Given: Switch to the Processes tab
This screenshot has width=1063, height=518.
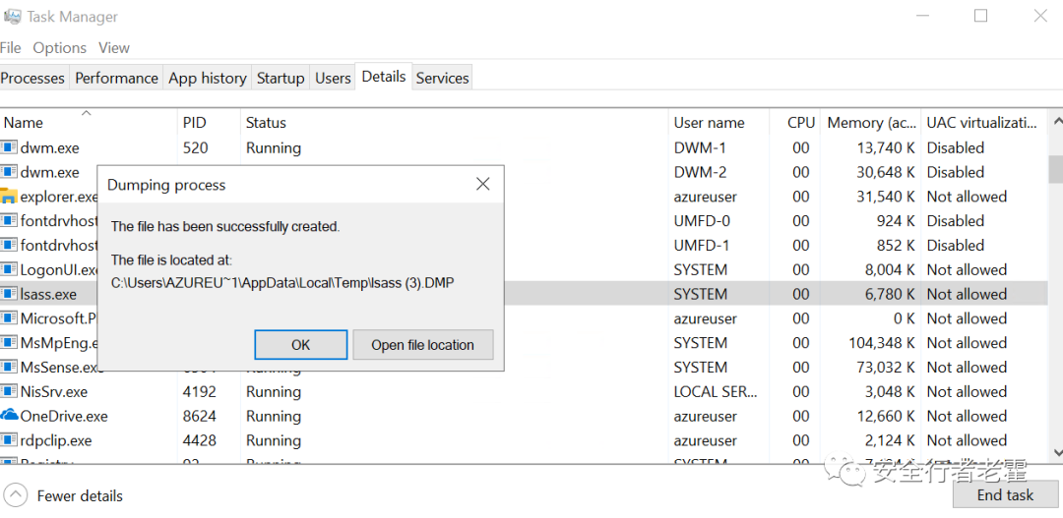Looking at the screenshot, I should pos(32,78).
